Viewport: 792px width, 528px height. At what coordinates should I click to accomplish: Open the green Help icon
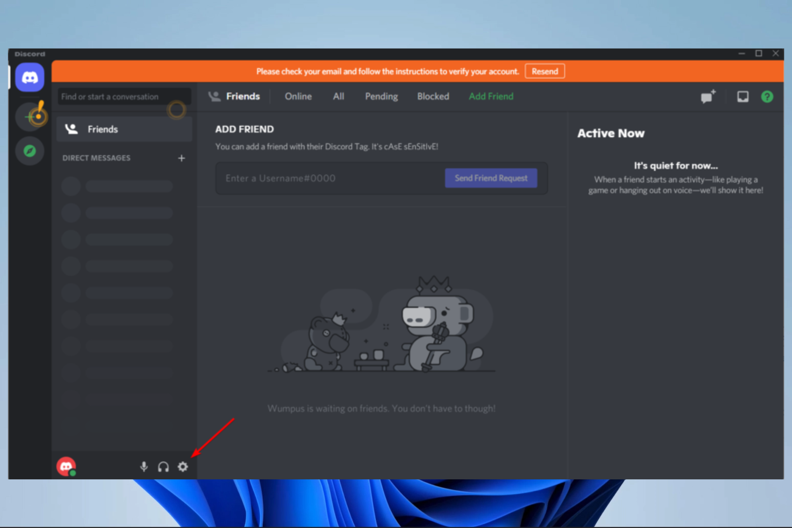click(x=767, y=97)
